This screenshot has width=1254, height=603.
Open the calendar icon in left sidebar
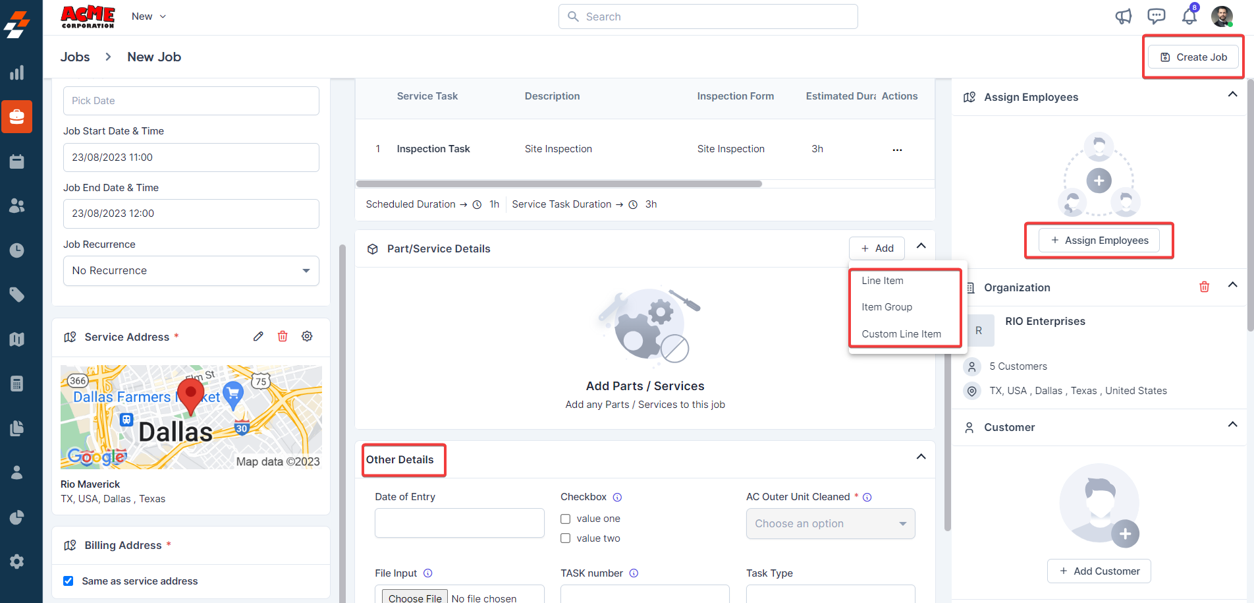click(17, 161)
